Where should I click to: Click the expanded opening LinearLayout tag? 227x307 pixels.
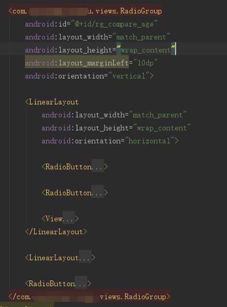(52, 102)
